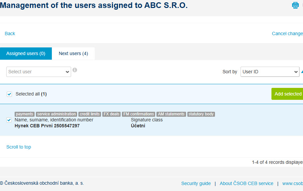Screen dimensions: 303x191
Task: Open the Select user dropdown
Action: tap(39, 72)
